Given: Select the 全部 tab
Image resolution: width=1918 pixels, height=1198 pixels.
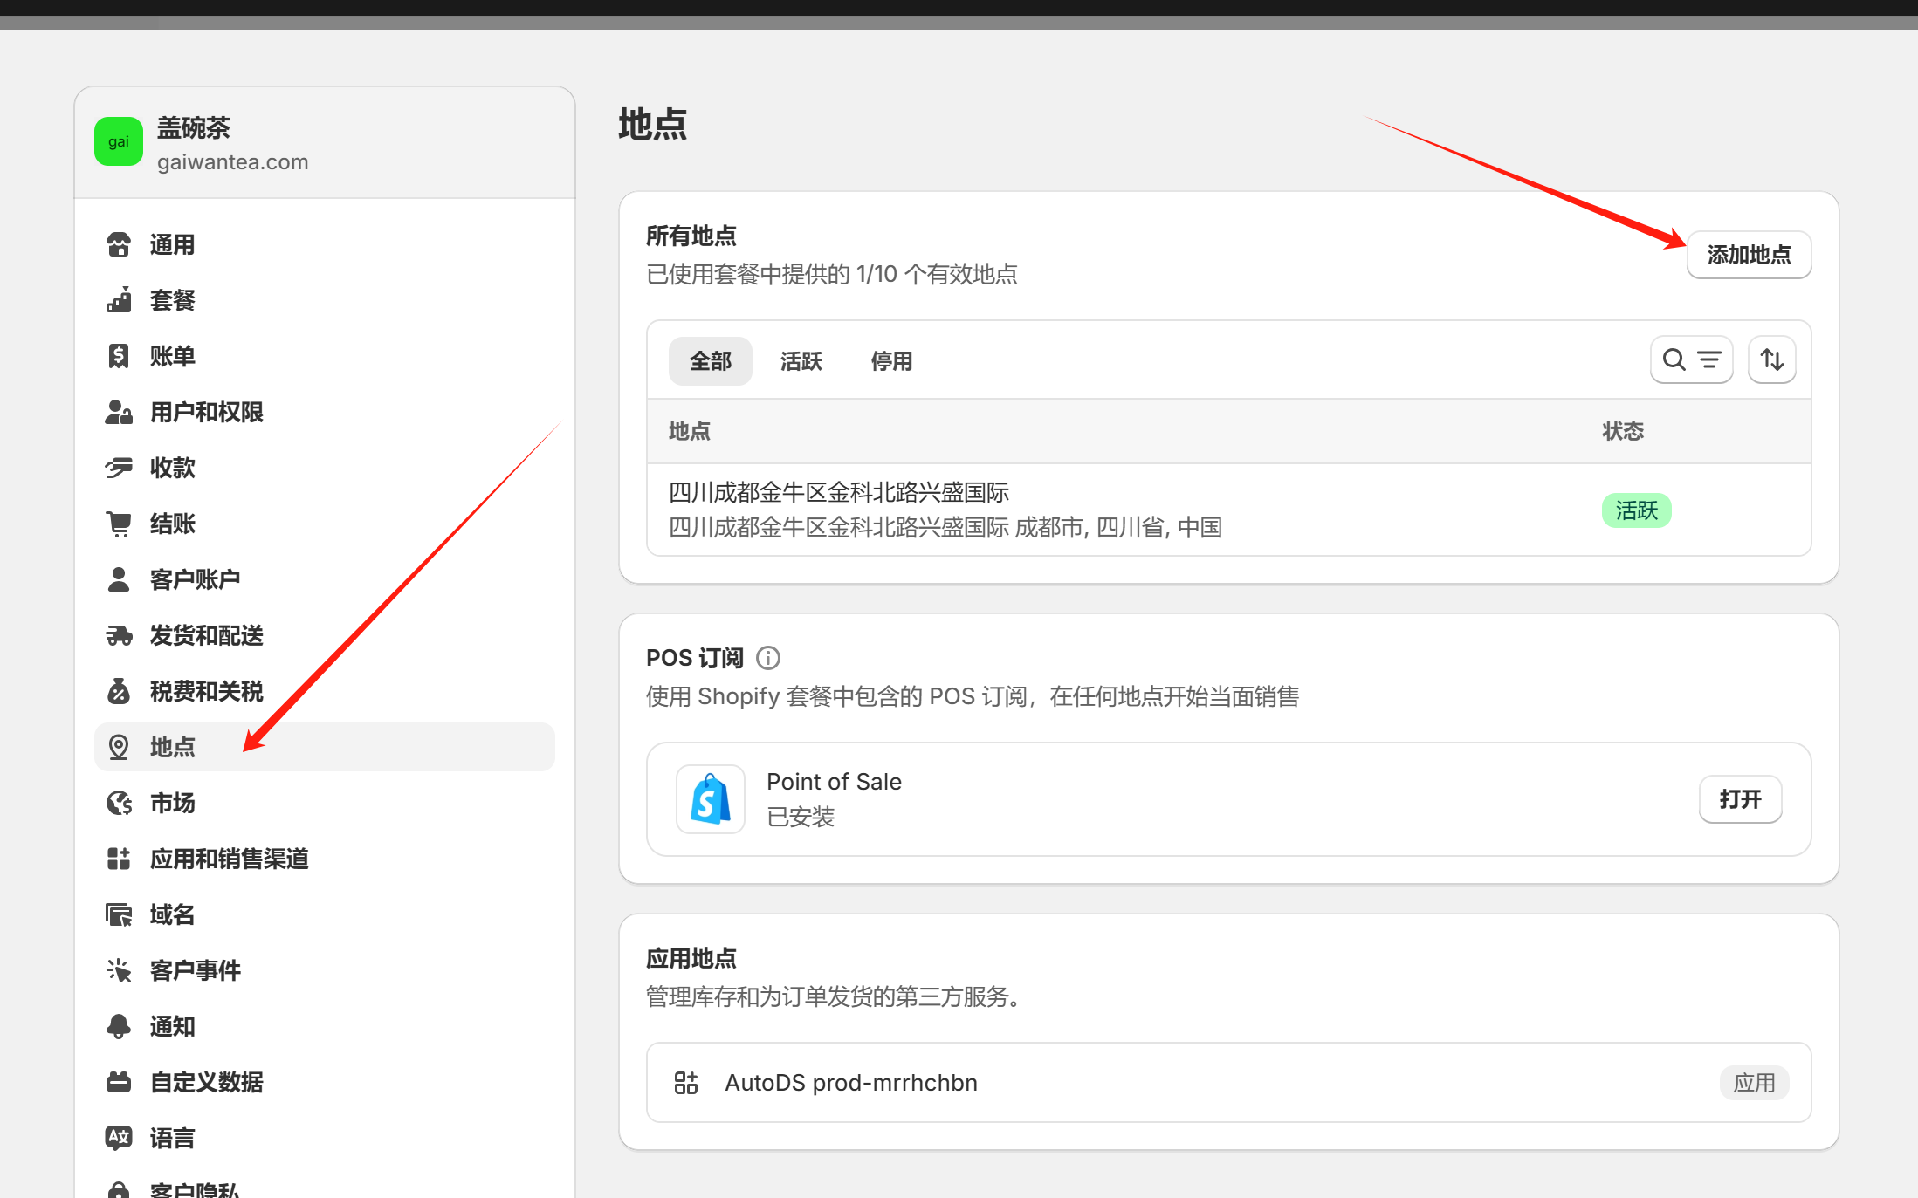Looking at the screenshot, I should [x=710, y=361].
